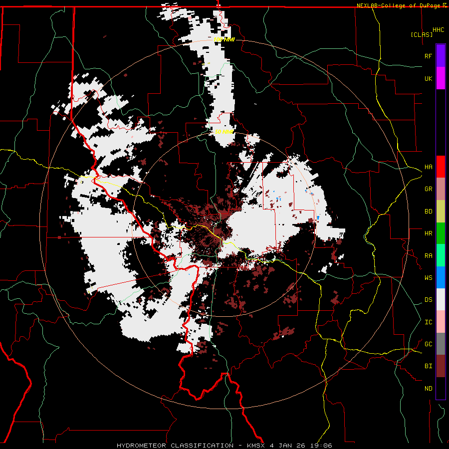Select the IC light pink legend swatch
449x449 pixels.
441,322
